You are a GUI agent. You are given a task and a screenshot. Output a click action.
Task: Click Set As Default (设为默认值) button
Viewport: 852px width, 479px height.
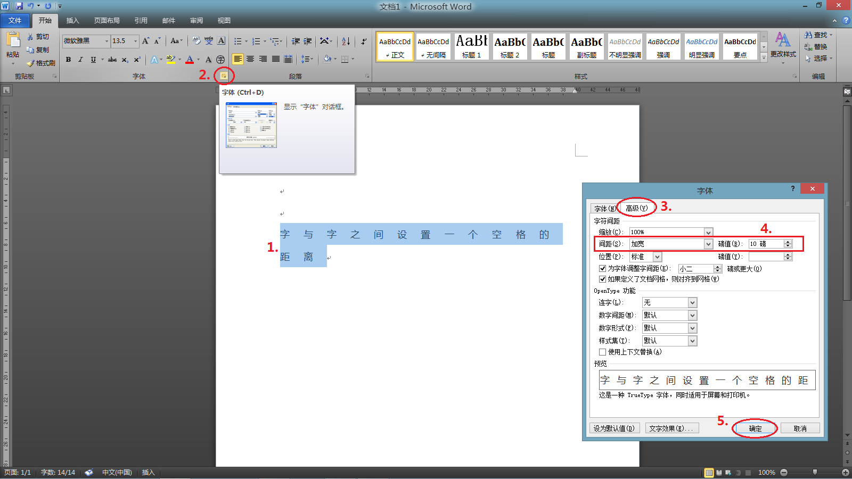[x=613, y=428]
